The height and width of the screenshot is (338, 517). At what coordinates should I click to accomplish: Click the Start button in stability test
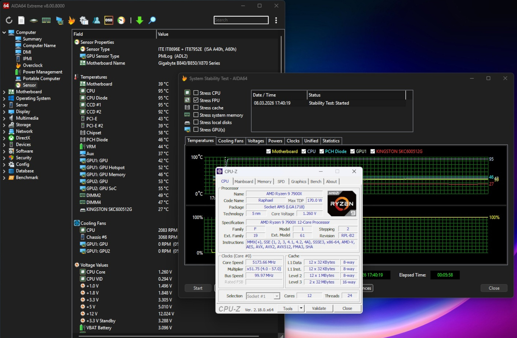[x=198, y=288]
